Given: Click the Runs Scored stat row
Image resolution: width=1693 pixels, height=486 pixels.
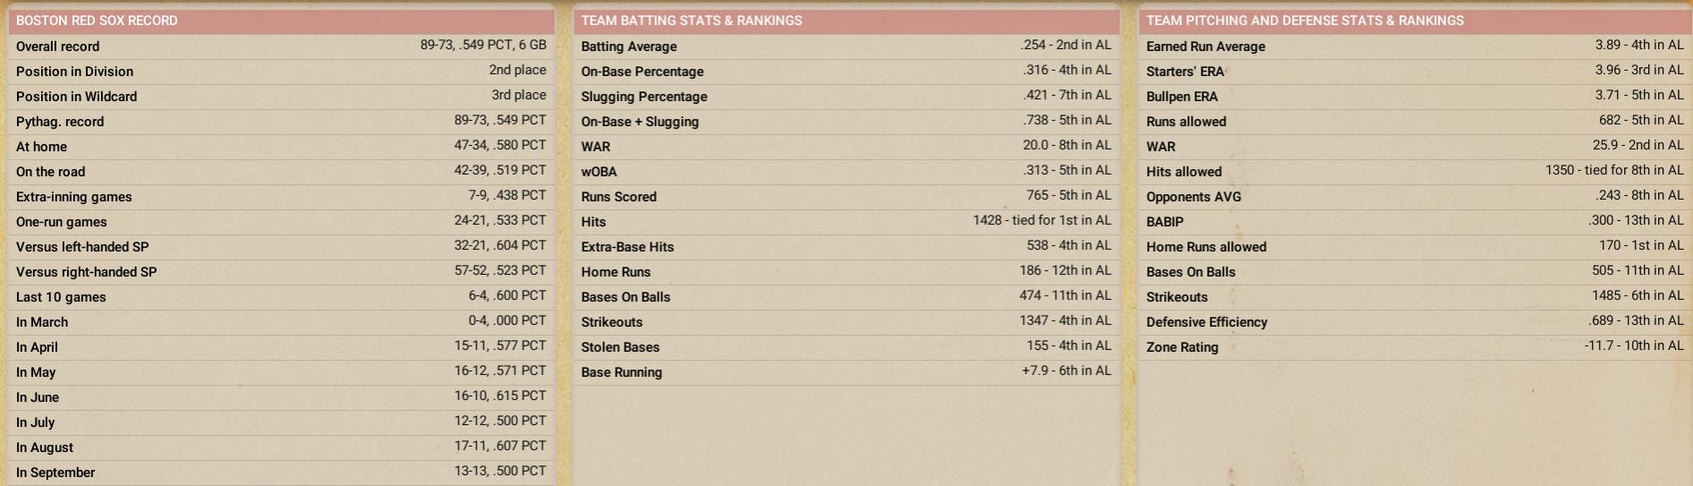Looking at the screenshot, I should click(x=846, y=197).
